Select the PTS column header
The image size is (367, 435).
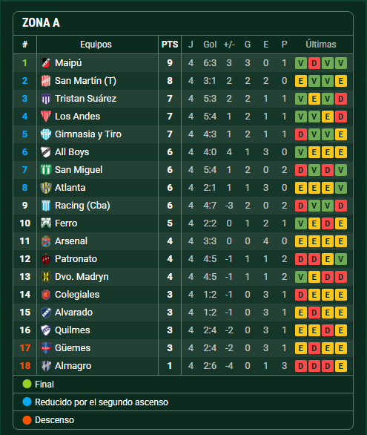(170, 45)
